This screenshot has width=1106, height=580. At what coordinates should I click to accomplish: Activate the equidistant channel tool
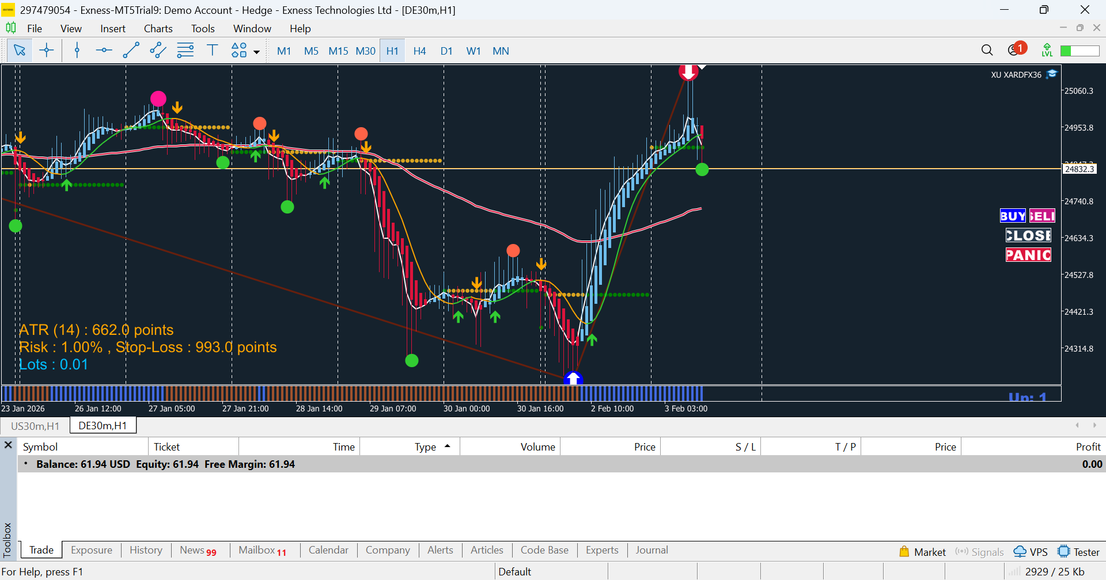tap(158, 51)
